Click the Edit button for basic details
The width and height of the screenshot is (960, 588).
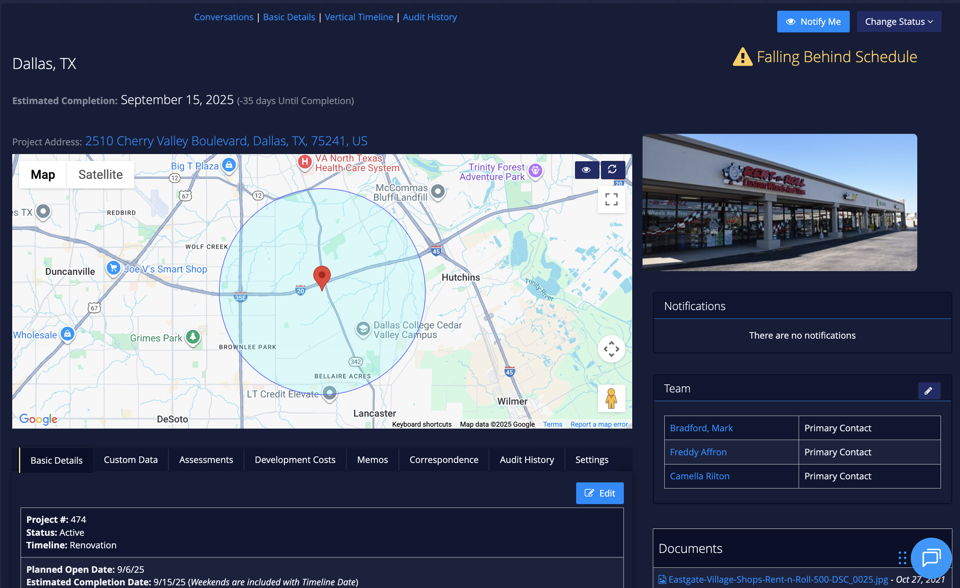point(599,493)
